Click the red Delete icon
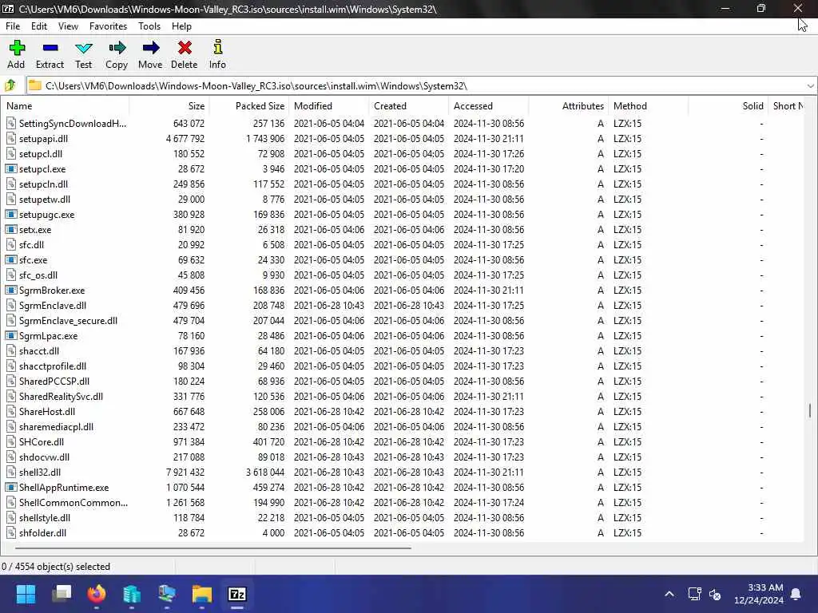Viewport: 818px width, 613px height. (185, 48)
